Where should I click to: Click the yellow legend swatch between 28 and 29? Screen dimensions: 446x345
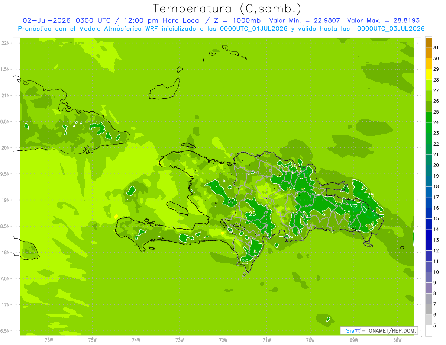[429, 74]
